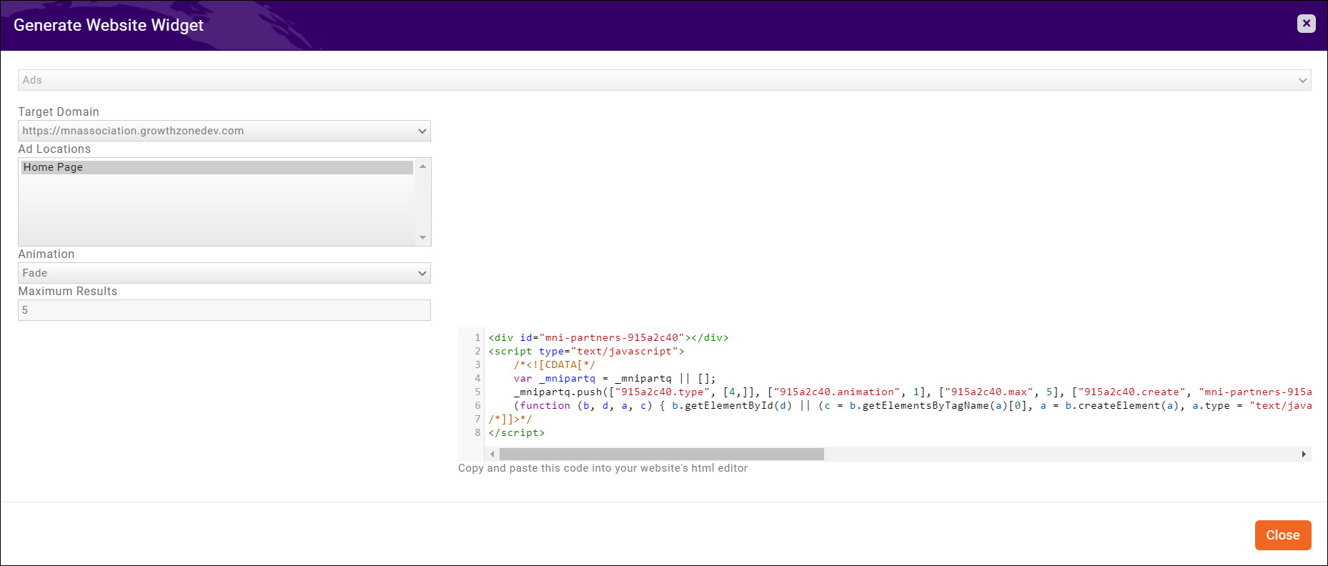
Task: Select Home Page in Ad Locations list
Action: coord(217,167)
